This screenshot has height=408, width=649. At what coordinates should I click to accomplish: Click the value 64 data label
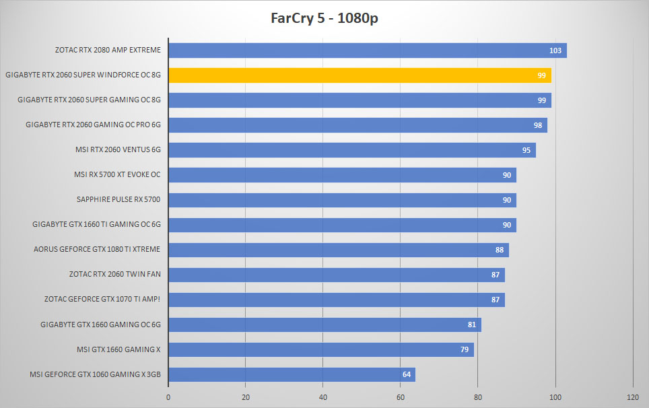tap(407, 374)
